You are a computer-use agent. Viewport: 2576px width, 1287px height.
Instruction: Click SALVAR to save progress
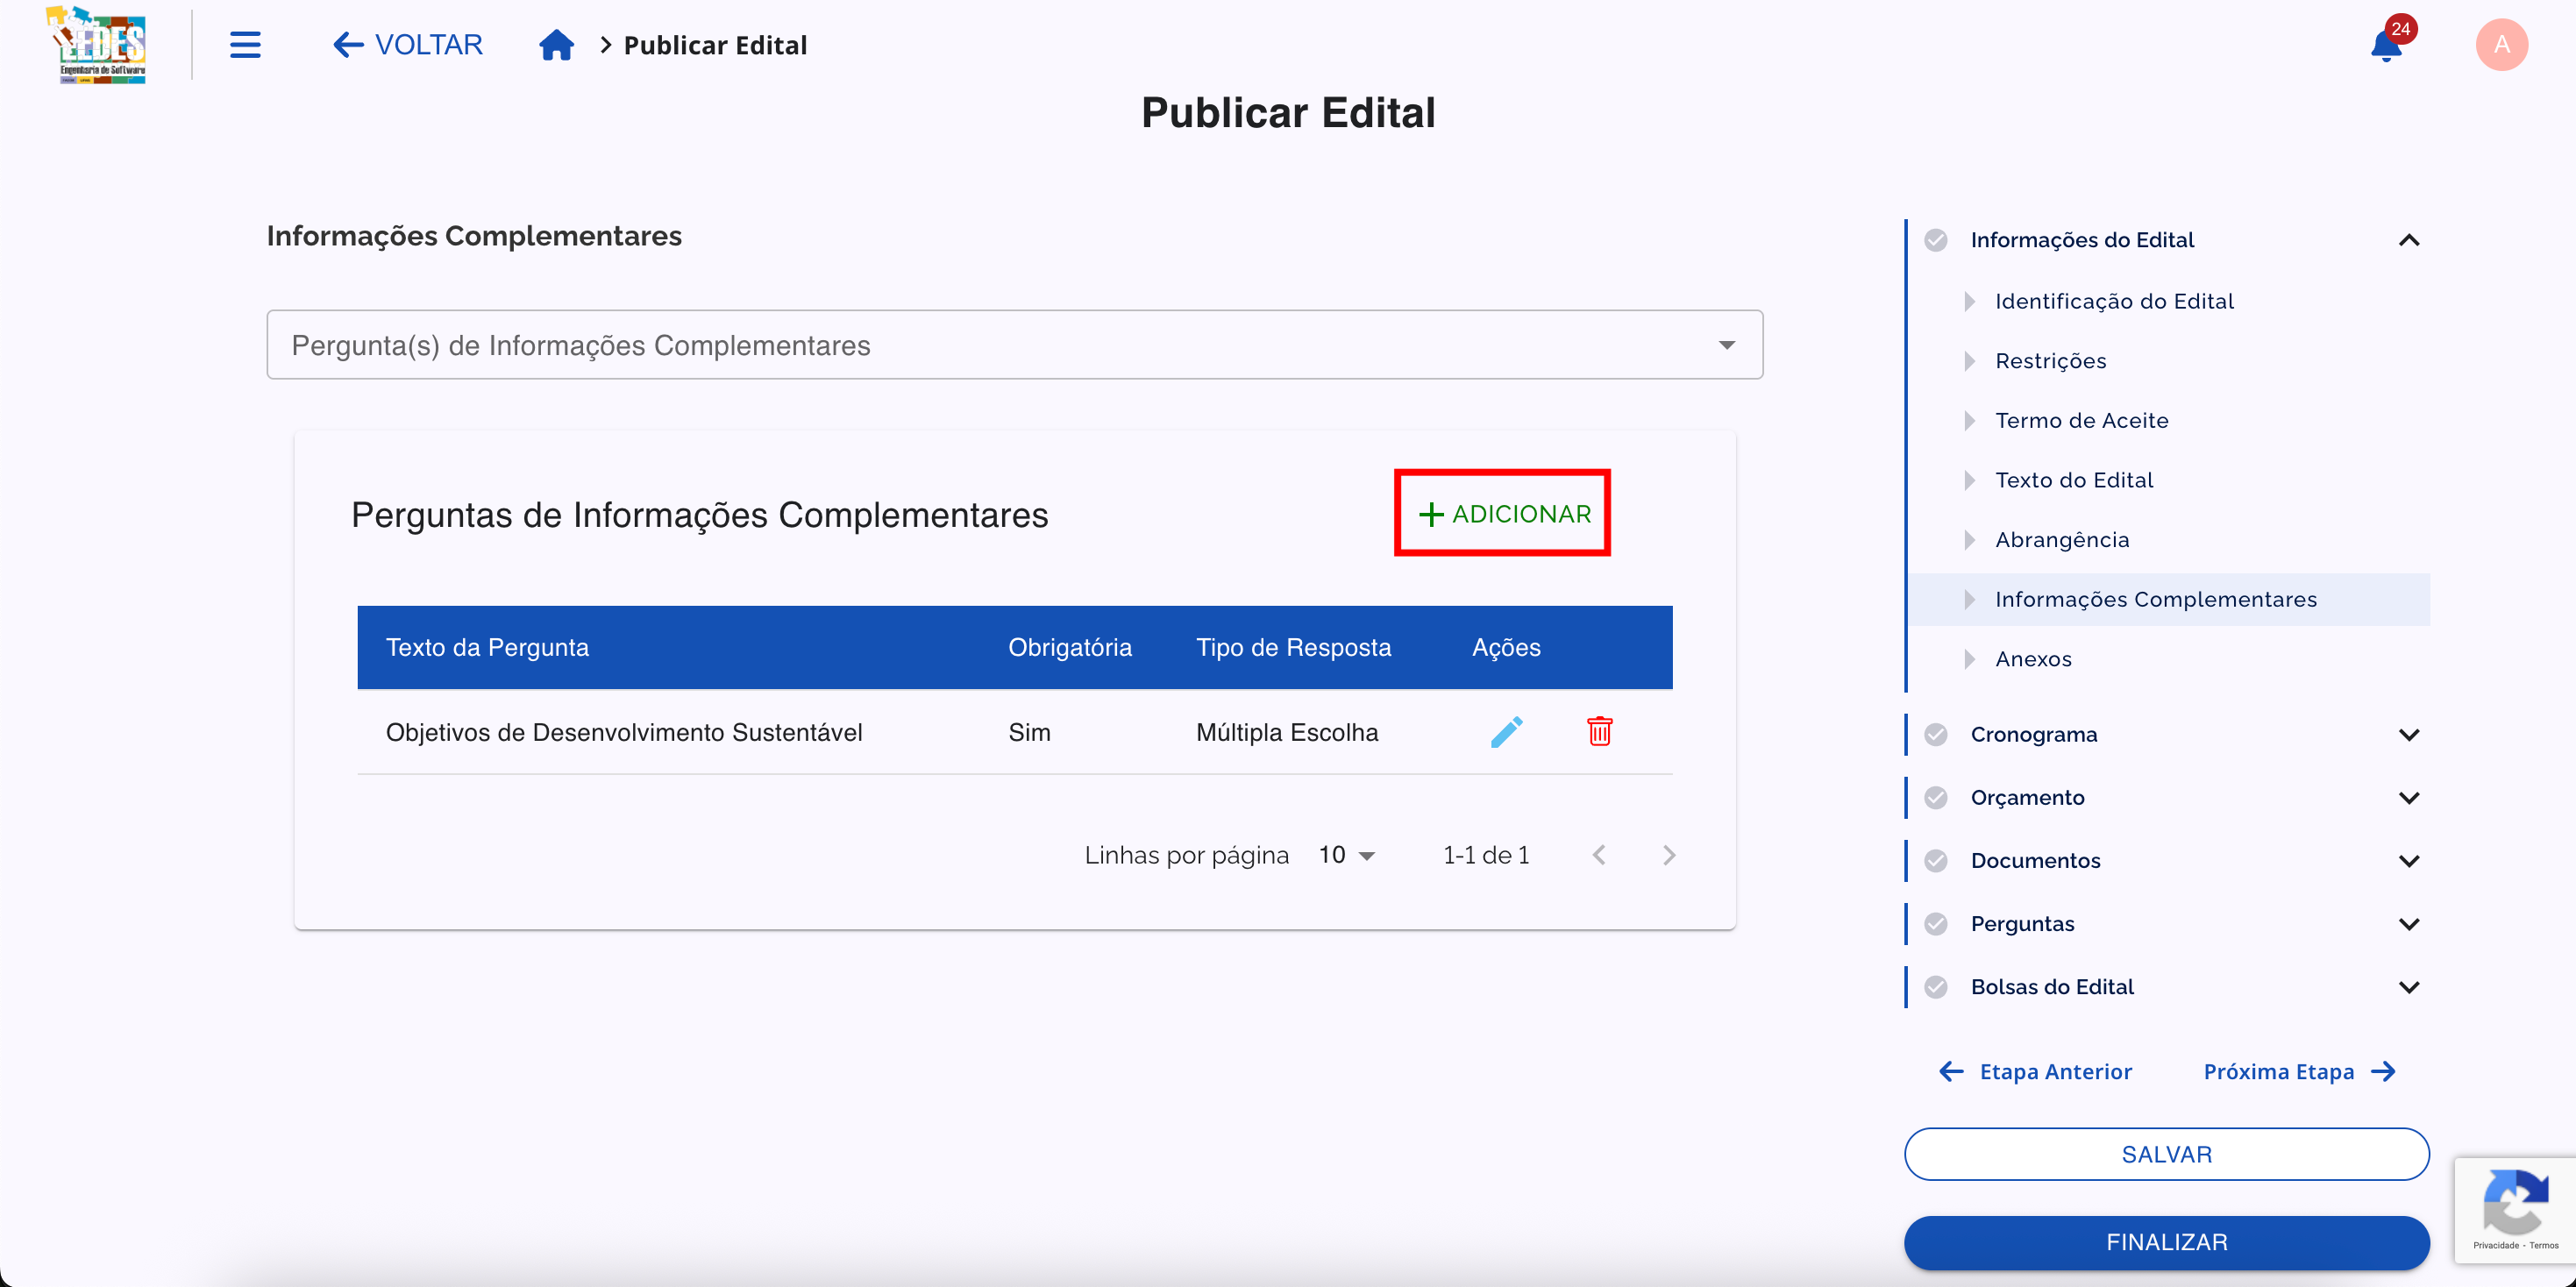(x=2166, y=1153)
